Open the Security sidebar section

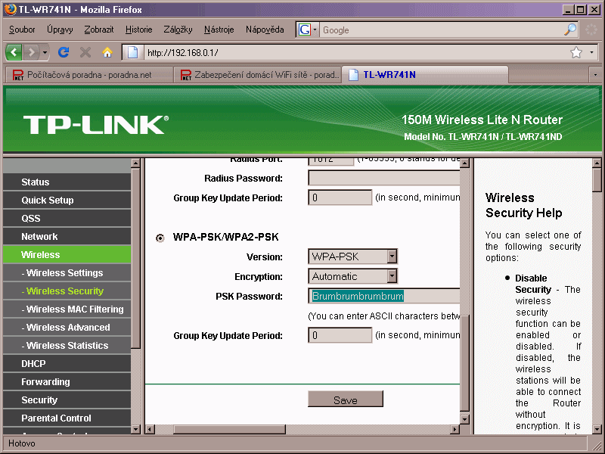pyautogui.click(x=67, y=400)
